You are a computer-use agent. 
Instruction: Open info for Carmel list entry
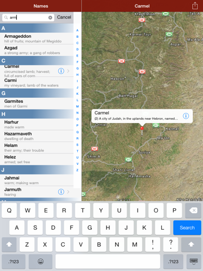click(x=61, y=71)
